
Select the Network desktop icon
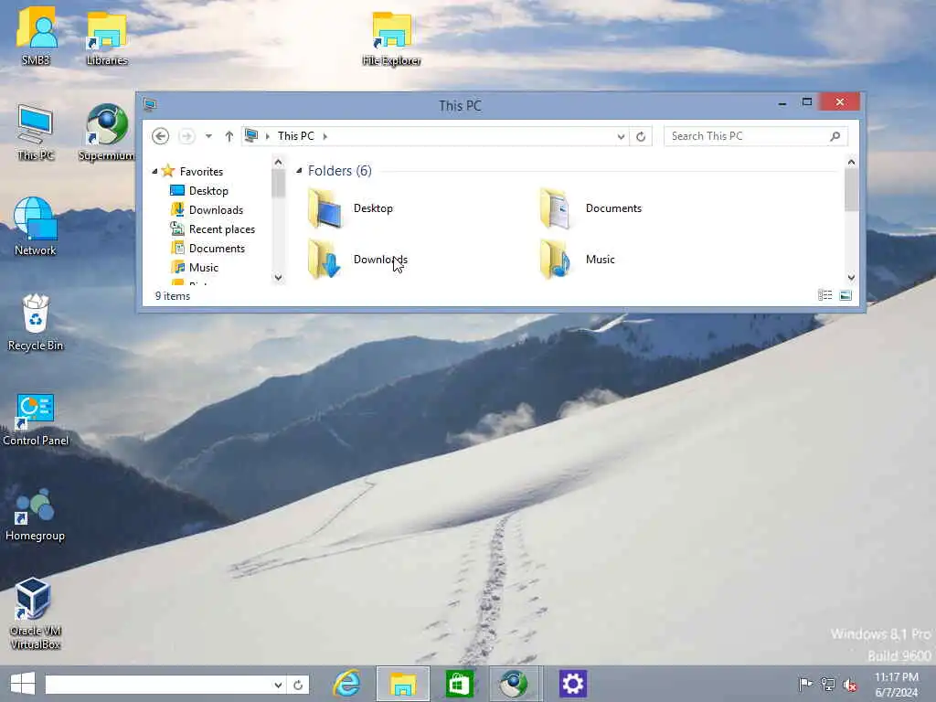click(x=36, y=227)
